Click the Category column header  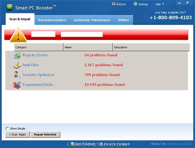pos(39,47)
